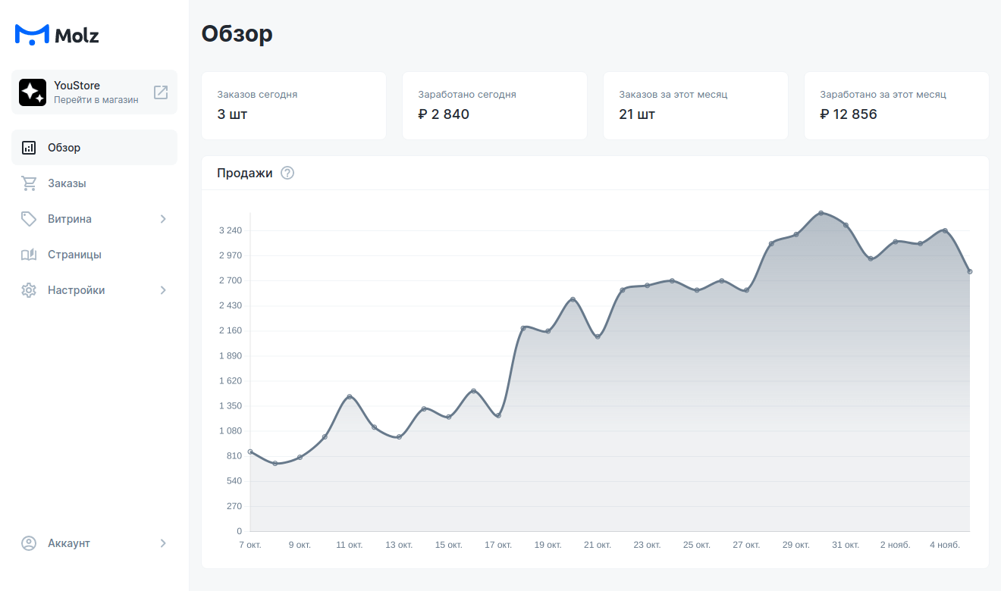
Task: Expand the Настройки submenu chevron
Action: coord(163,290)
